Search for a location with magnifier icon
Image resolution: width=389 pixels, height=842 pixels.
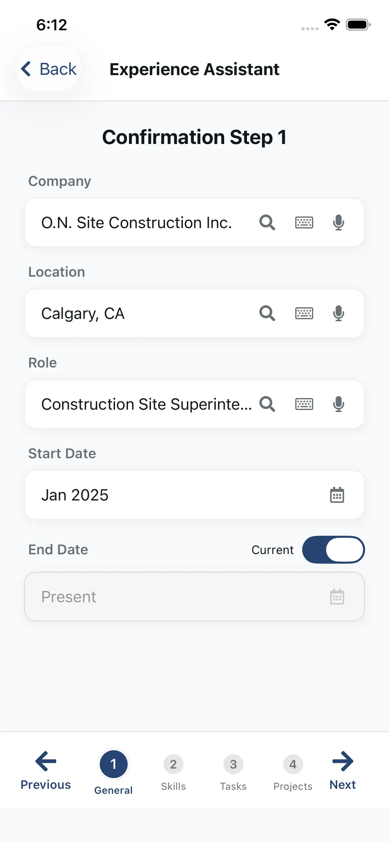click(267, 313)
